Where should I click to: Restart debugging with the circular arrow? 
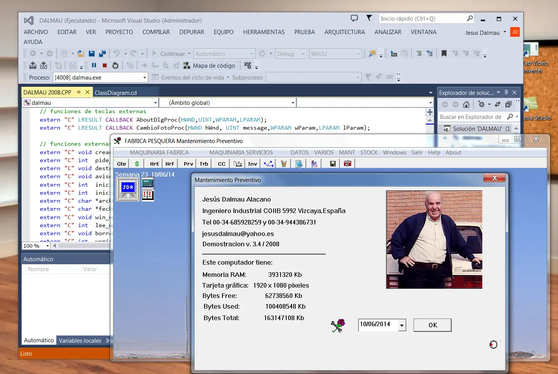[115, 65]
